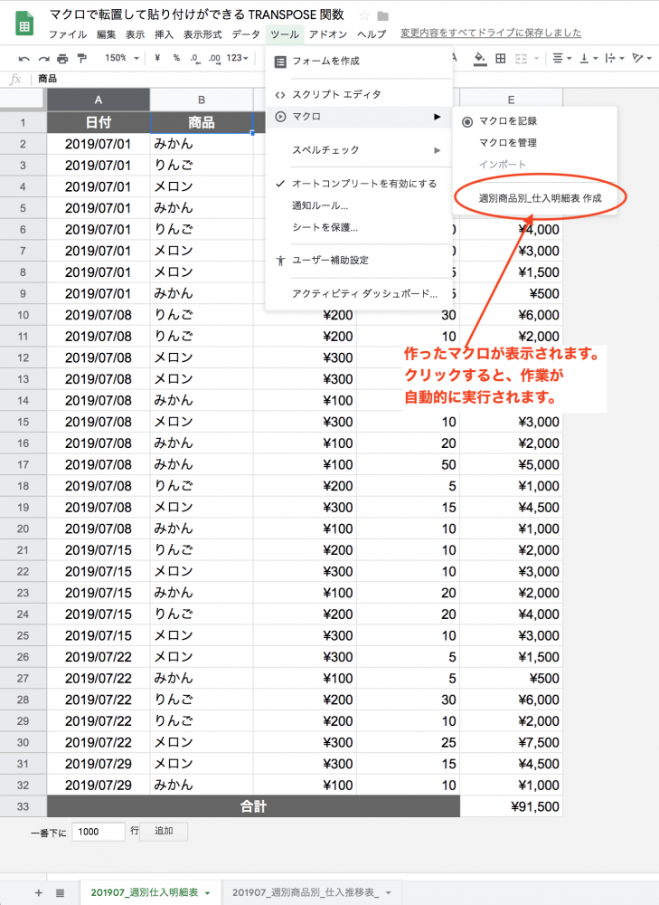Click the fill color bucket swatch

[x=480, y=58]
